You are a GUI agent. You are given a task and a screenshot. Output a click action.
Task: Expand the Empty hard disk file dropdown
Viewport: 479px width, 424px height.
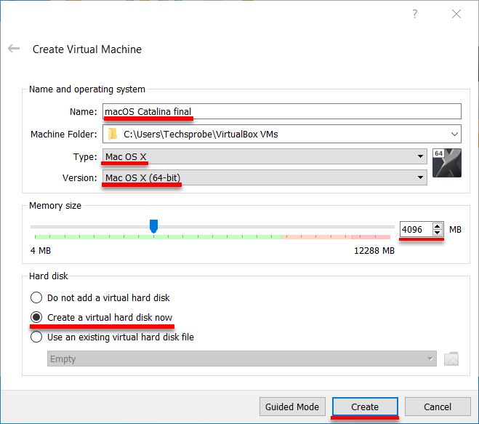(x=241, y=359)
